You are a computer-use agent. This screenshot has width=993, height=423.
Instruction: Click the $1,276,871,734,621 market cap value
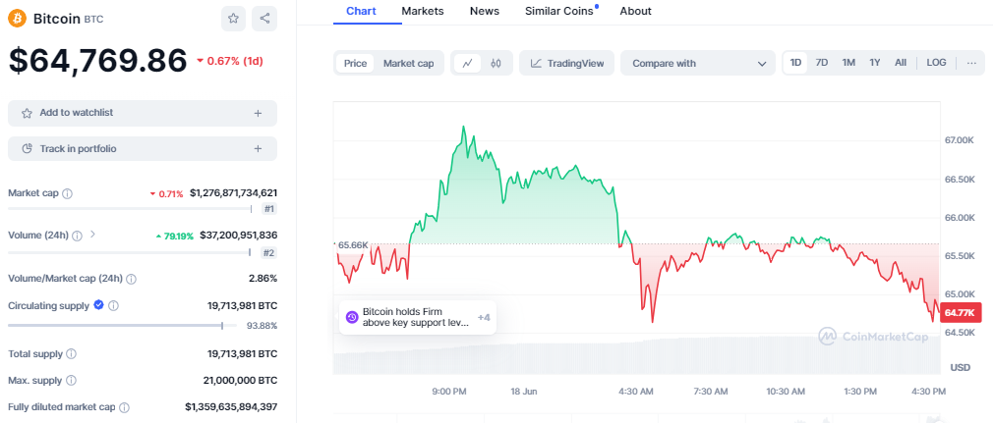click(234, 192)
